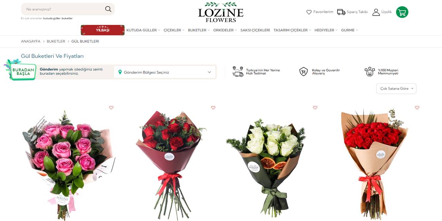
Task: Favorite the red roses burgundy-wrap bouquet
Action: pos(213,108)
